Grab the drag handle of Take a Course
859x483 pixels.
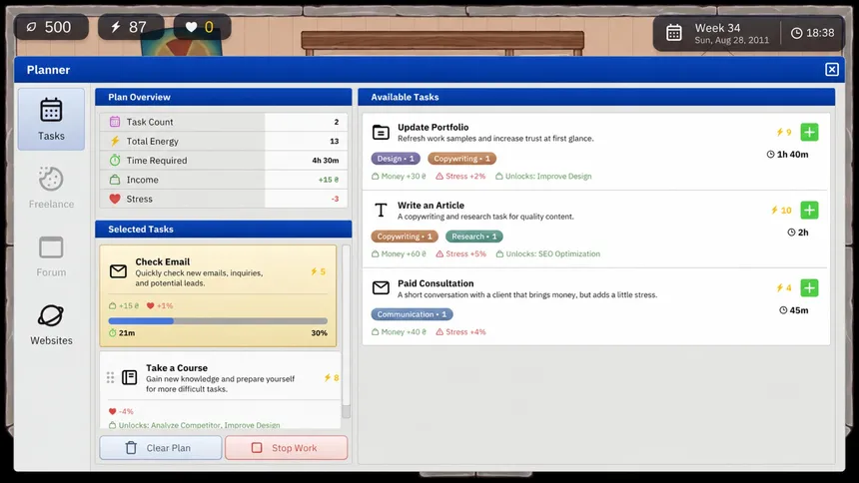(x=110, y=377)
